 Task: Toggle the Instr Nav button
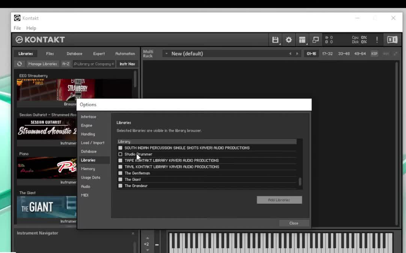[x=127, y=64]
